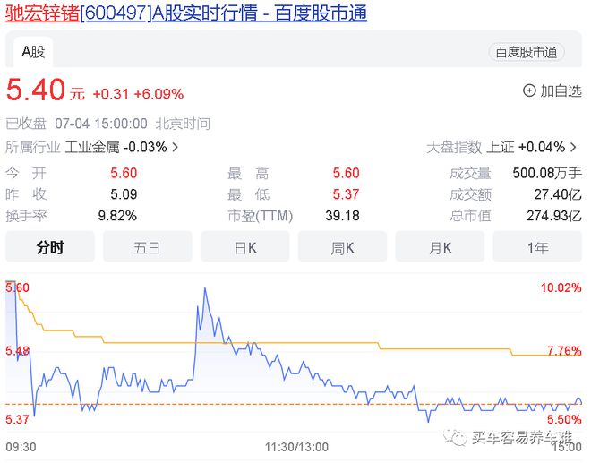This screenshot has width=591, height=463.
Task: Click the 11:30/13:00 time axis label
Action: (x=296, y=447)
